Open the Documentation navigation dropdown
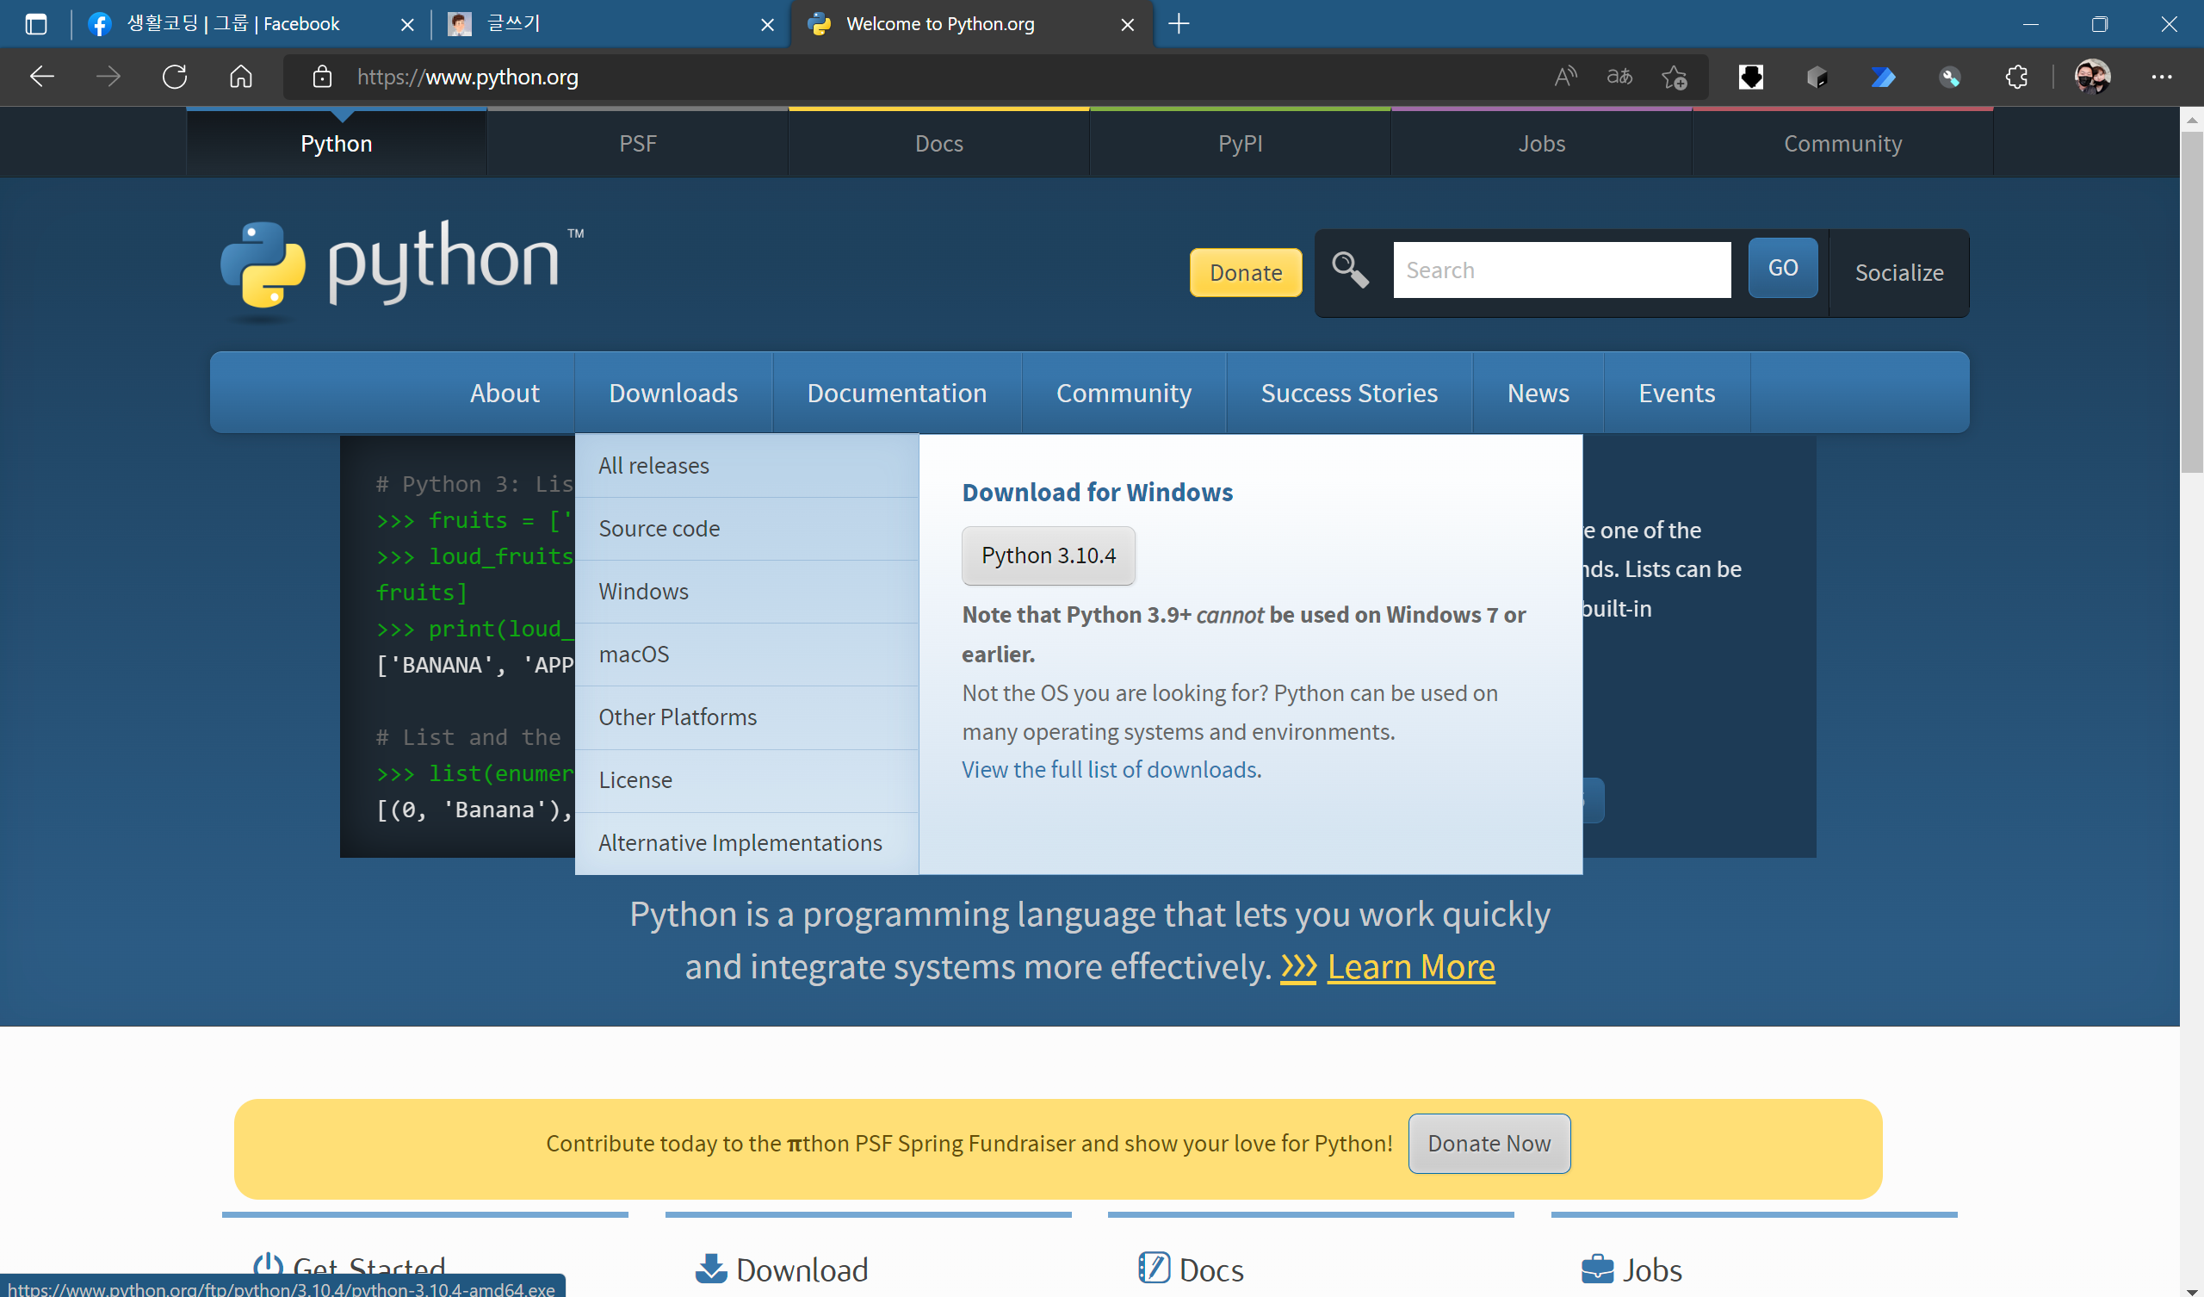Screen dimensions: 2204x1297 [x=896, y=393]
